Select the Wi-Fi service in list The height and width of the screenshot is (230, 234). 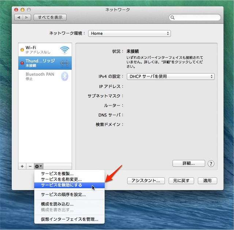45,50
